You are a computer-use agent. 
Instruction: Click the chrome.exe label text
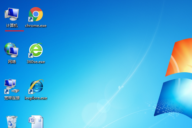click(36, 26)
